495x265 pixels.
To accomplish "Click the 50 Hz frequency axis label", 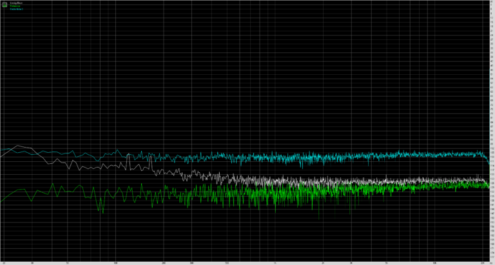I will [67, 262].
